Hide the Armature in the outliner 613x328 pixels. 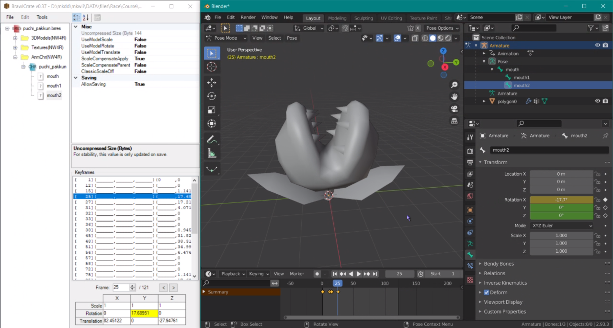[597, 45]
